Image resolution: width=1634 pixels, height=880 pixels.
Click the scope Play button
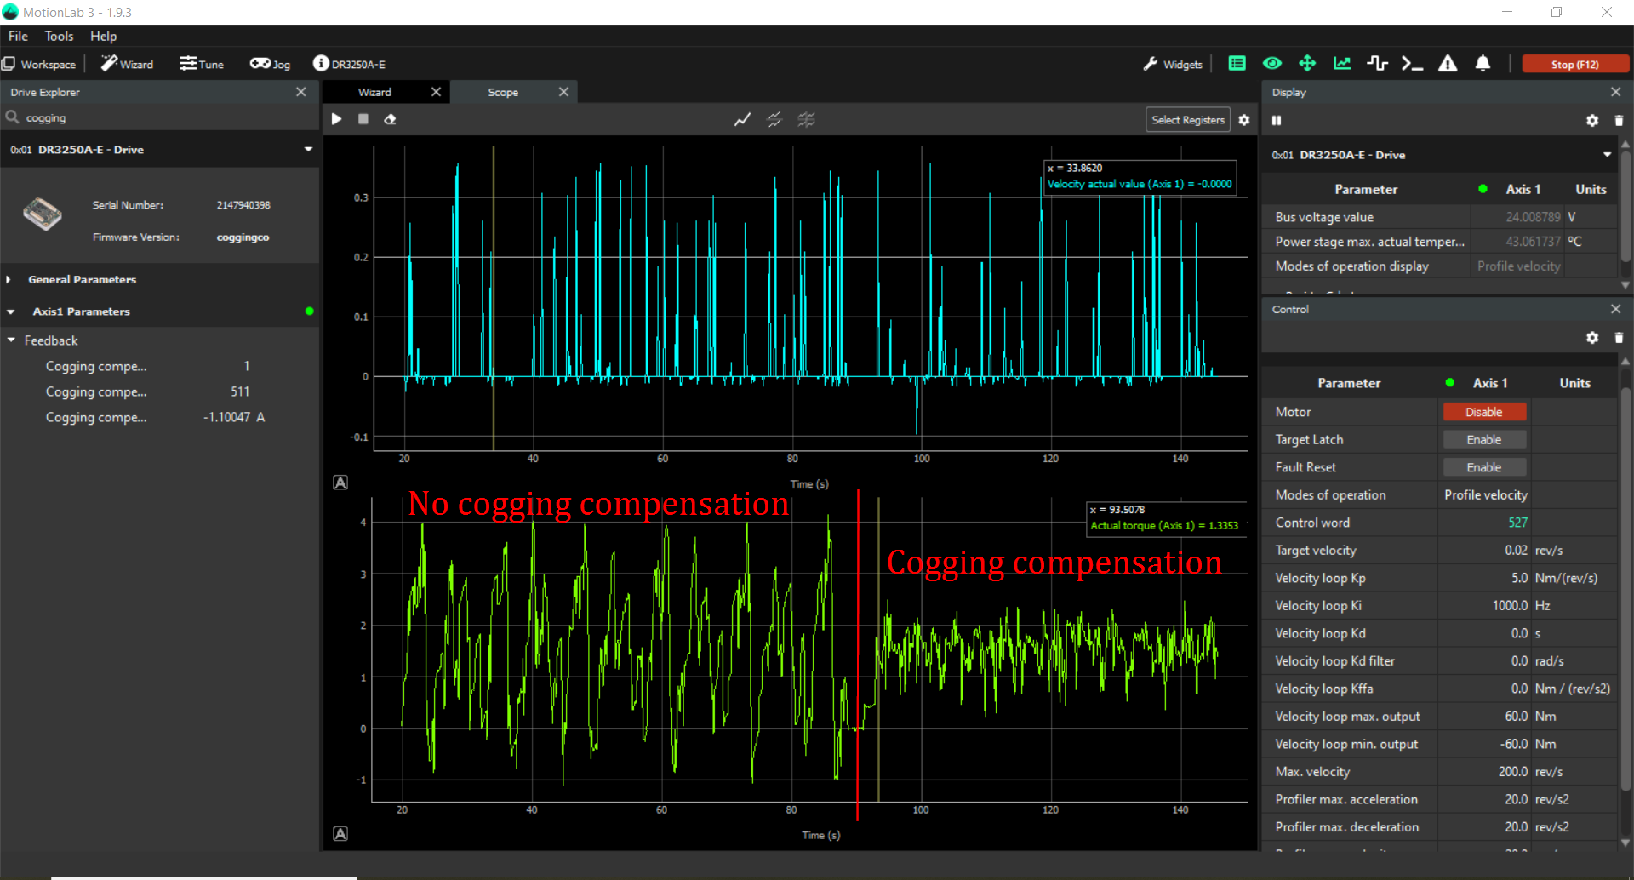pos(336,119)
